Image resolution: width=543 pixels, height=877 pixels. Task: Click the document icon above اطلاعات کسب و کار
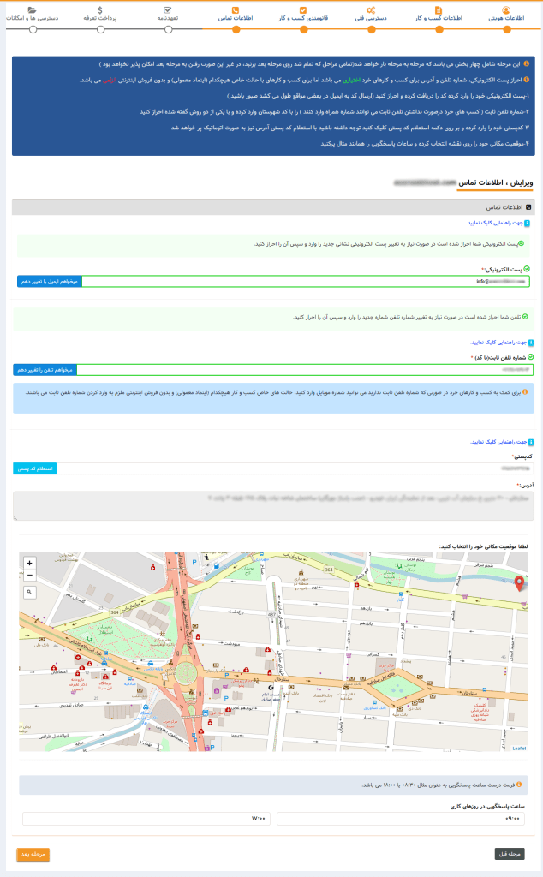(x=439, y=10)
